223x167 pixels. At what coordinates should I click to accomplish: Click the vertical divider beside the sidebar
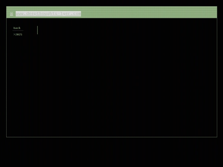[38, 30]
